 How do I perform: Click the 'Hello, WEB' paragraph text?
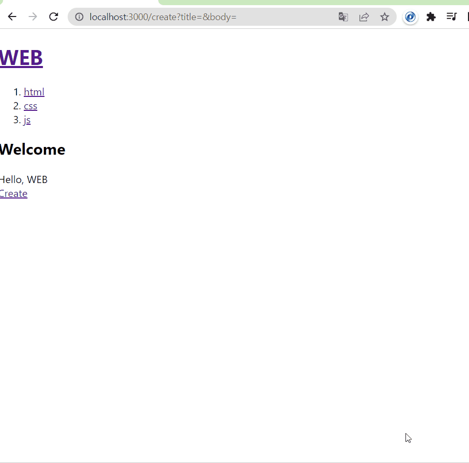[24, 180]
